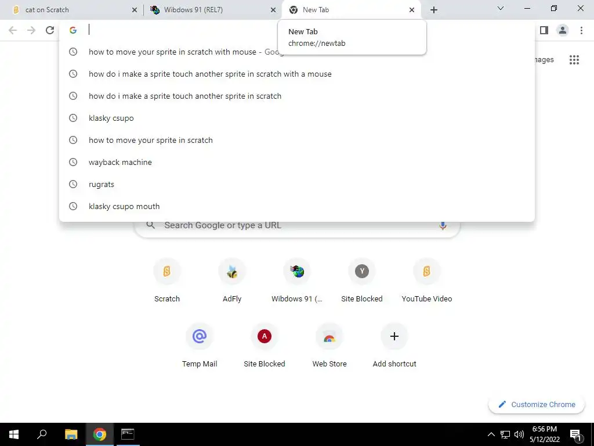Viewport: 594px width, 446px height.
Task: Open the Chrome profile avatar
Action: (x=563, y=30)
